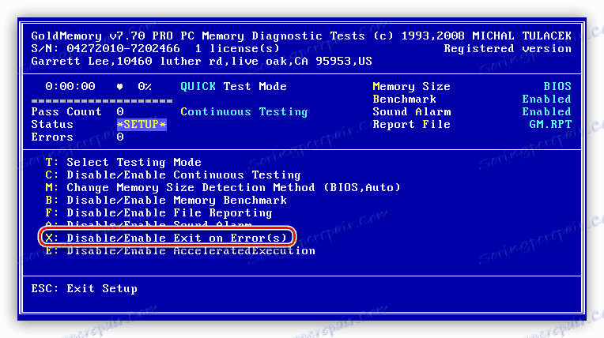Click the dashed progress bar under the timer

point(102,101)
